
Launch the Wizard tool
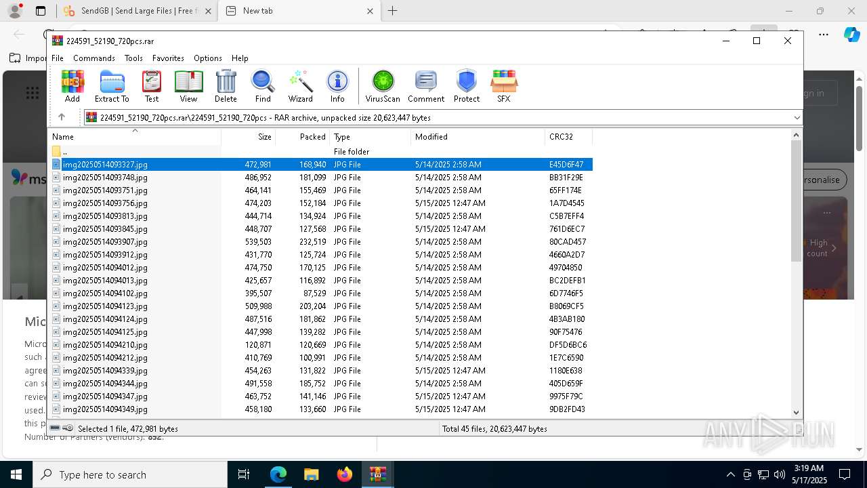tap(301, 86)
